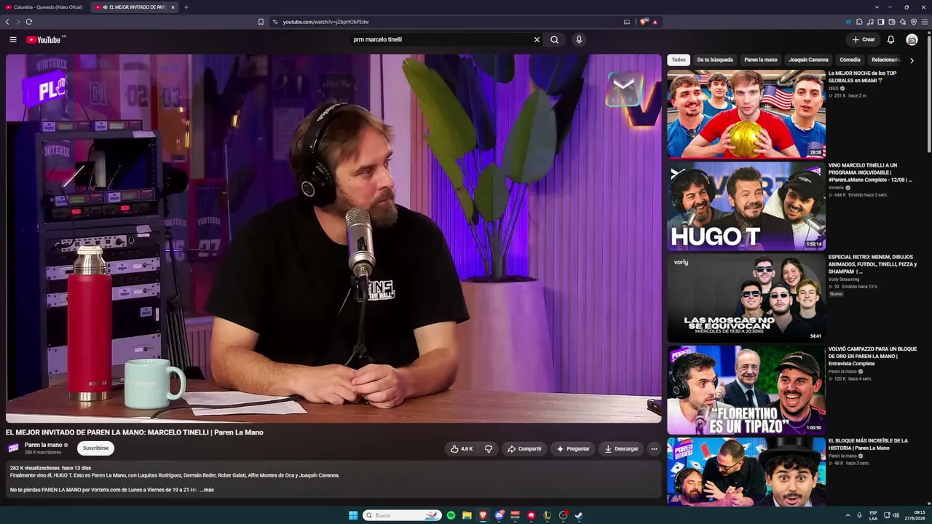932x524 pixels.
Task: Show more filter chips with arrow
Action: pyautogui.click(x=912, y=60)
